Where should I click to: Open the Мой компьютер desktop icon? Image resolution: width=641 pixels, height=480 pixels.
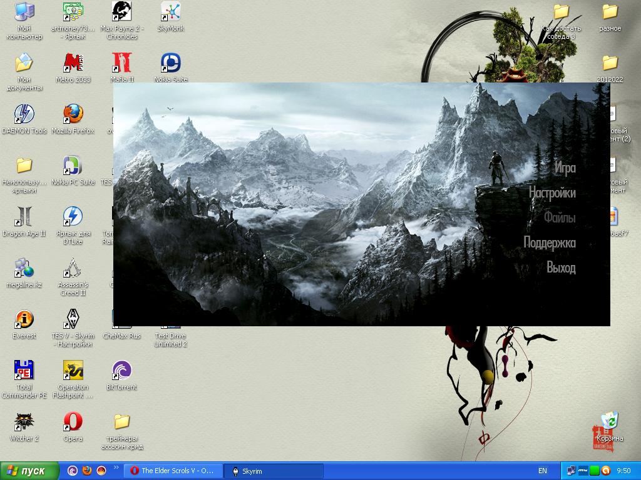pyautogui.click(x=24, y=12)
